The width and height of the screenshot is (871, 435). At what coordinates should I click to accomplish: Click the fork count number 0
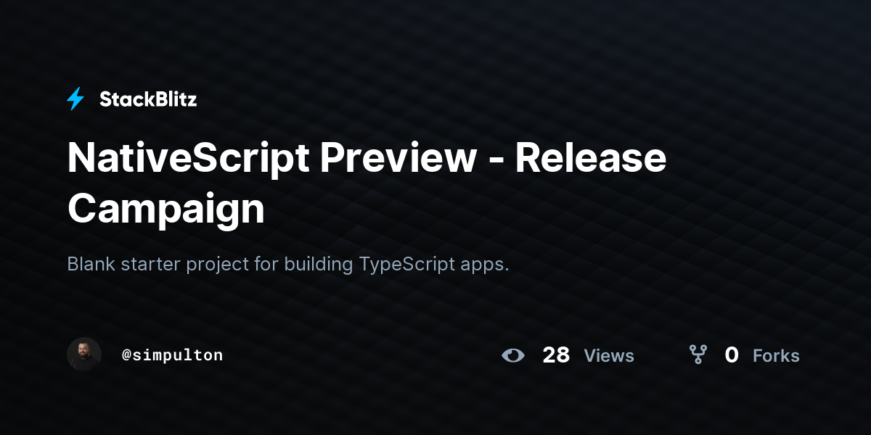(x=732, y=355)
